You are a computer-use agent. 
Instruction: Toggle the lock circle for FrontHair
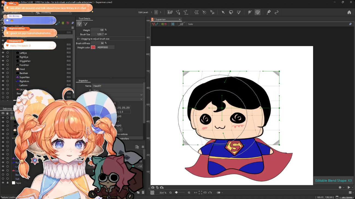click(x=8, y=65)
